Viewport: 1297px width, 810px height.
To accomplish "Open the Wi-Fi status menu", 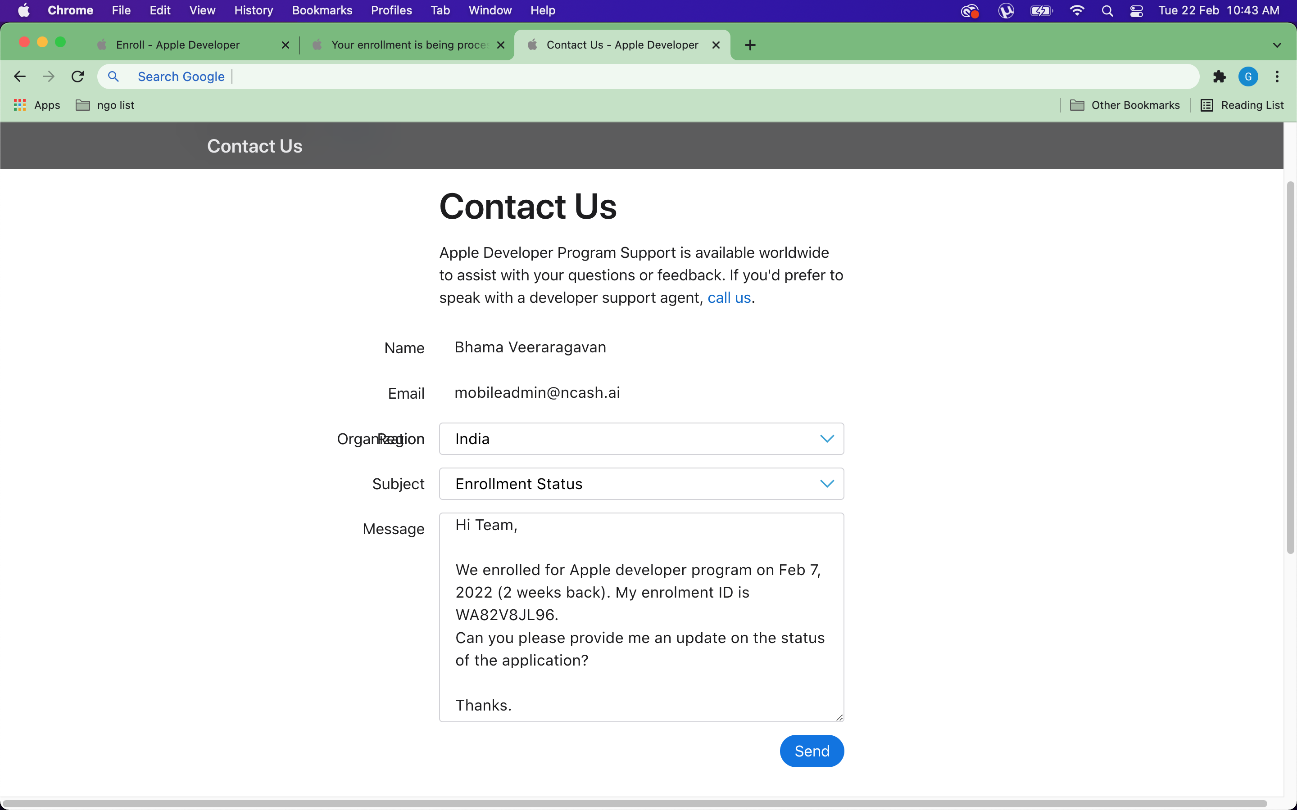I will [1077, 11].
